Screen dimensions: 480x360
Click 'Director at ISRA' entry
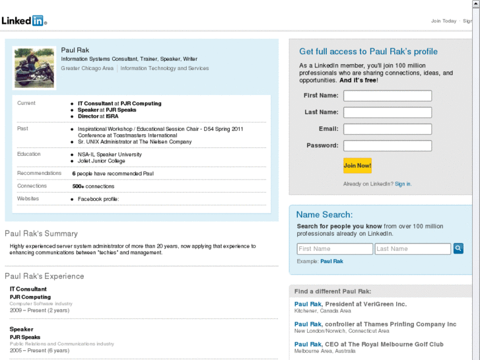click(98, 116)
